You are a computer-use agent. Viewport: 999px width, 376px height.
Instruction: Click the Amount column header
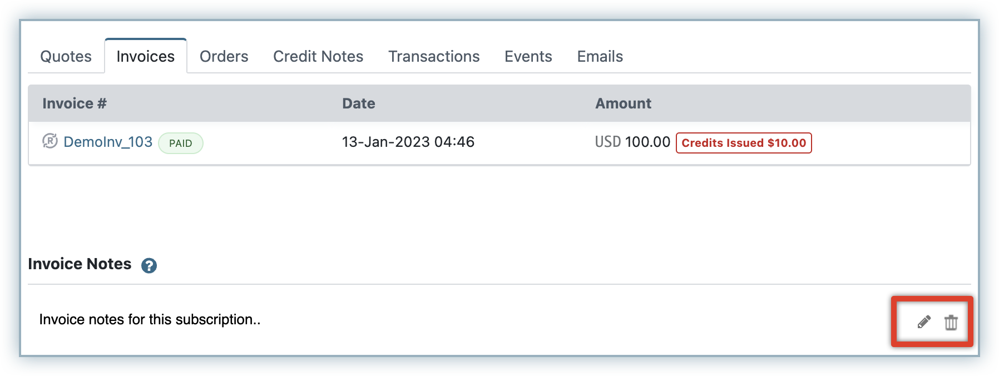pos(623,103)
